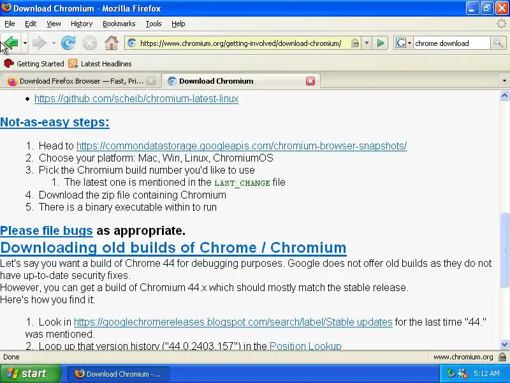Open the Forward history dropdown arrow
Viewport: 510px width, 383px height.
click(54, 43)
